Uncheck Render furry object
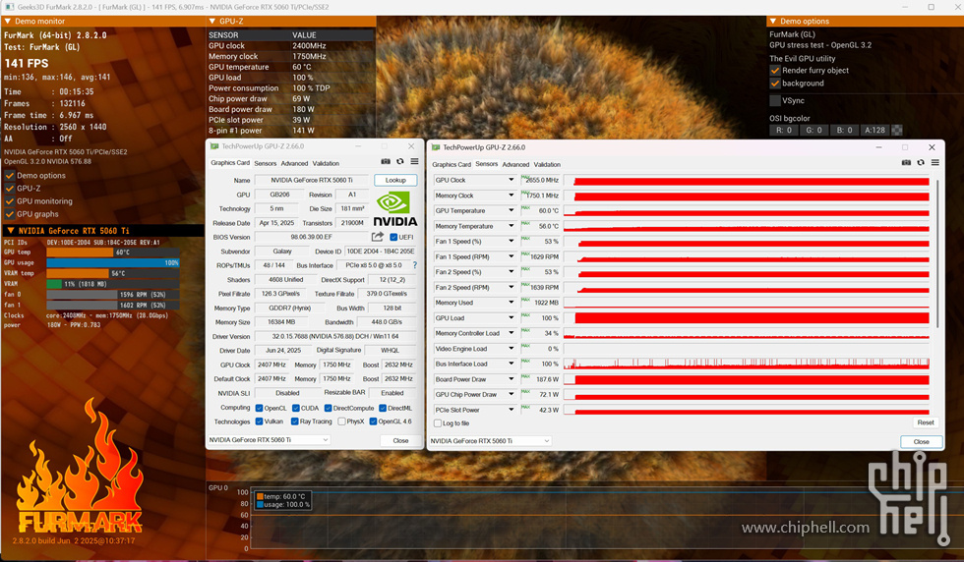The height and width of the screenshot is (562, 964). pos(775,70)
